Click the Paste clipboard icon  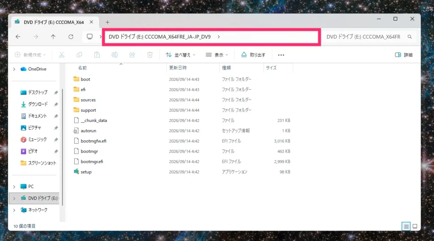tap(97, 55)
